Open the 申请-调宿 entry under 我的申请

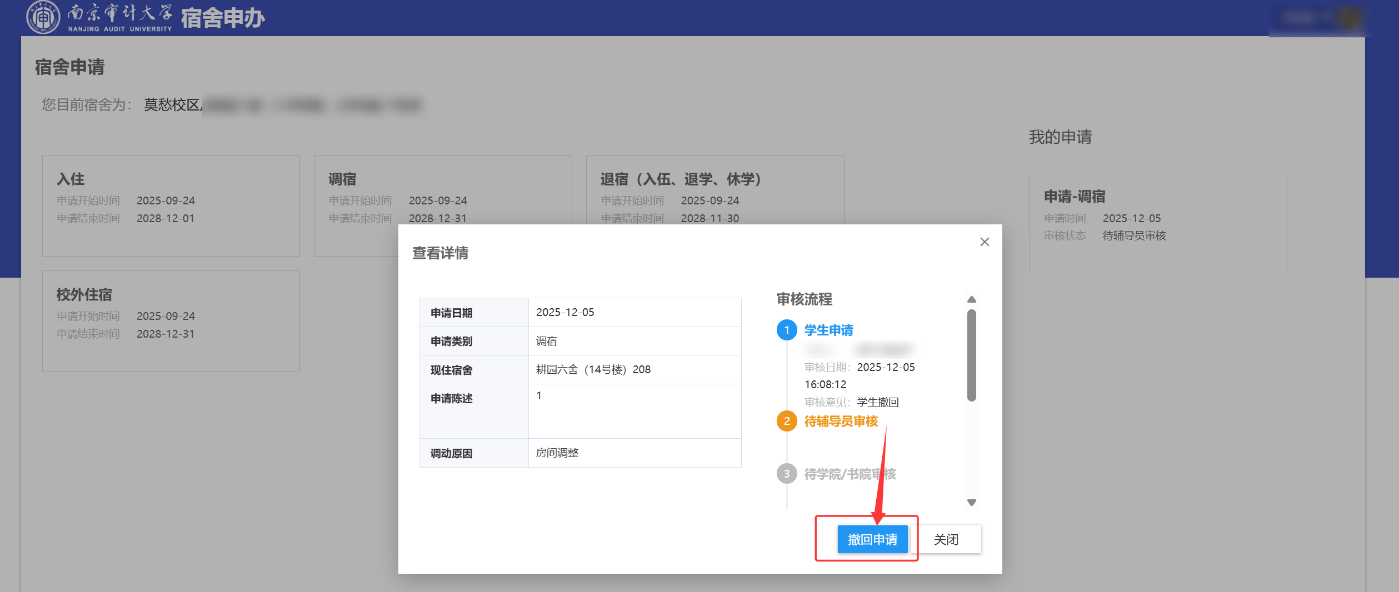[x=1157, y=223]
